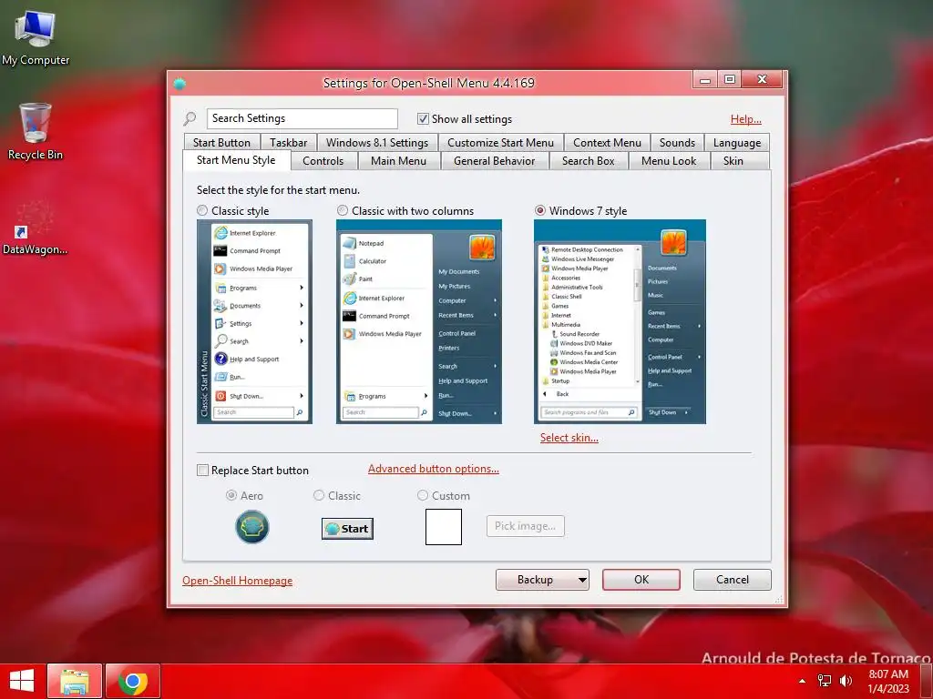Switch to the Taskbar tab
933x699 pixels.
point(289,143)
